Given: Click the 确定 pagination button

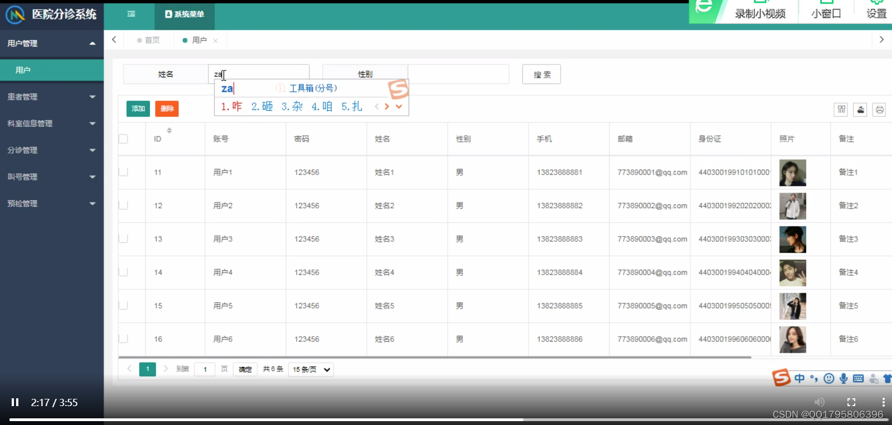Looking at the screenshot, I should click(x=245, y=369).
